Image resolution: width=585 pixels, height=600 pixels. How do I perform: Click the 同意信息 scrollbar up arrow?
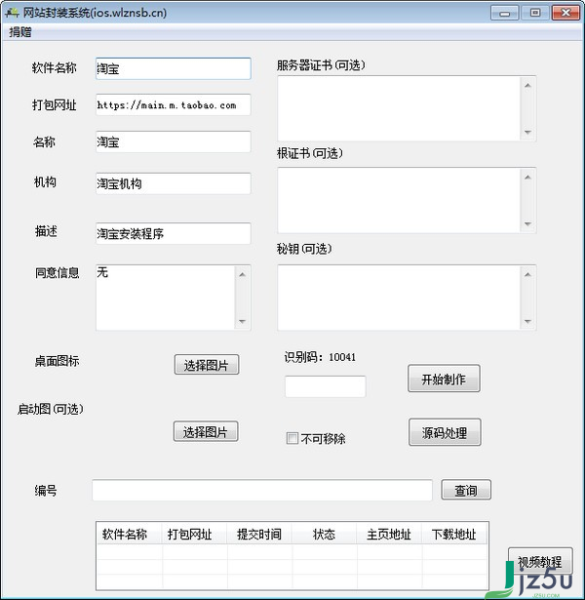(243, 274)
